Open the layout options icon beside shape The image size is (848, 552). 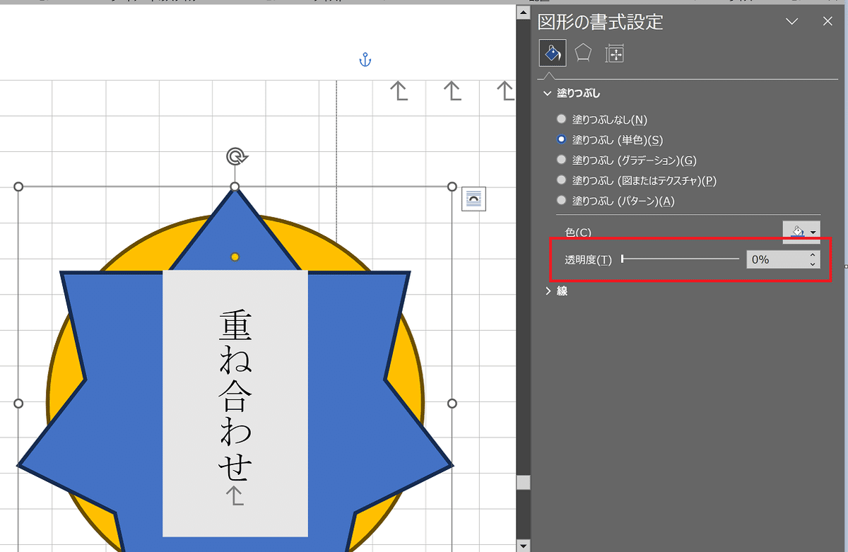click(473, 199)
